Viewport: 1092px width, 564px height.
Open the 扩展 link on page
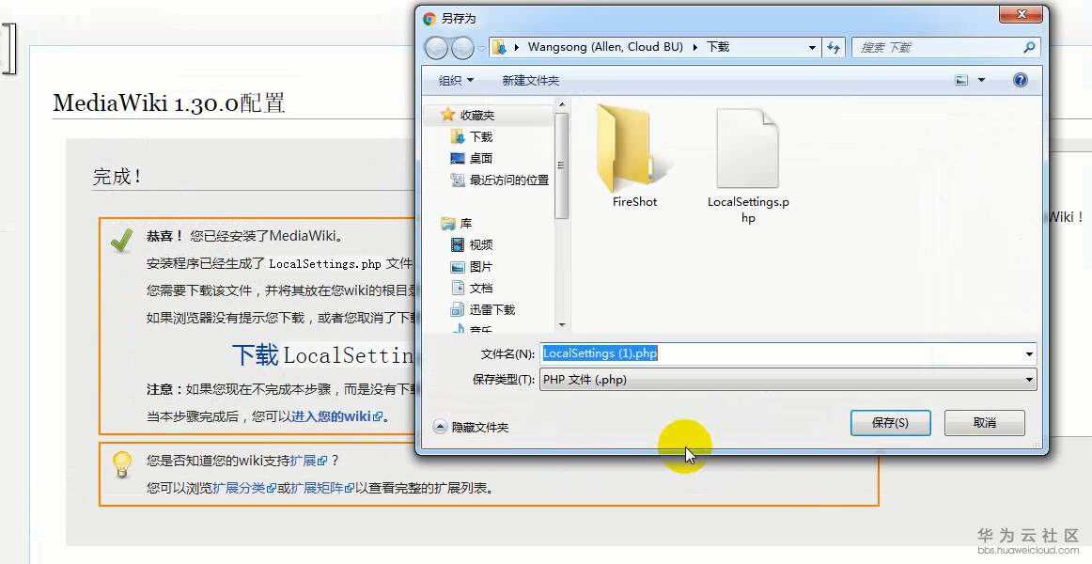click(308, 461)
